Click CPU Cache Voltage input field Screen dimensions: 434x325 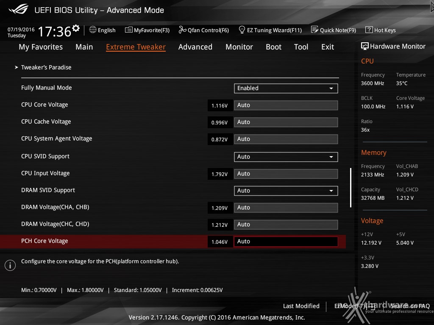coord(286,122)
